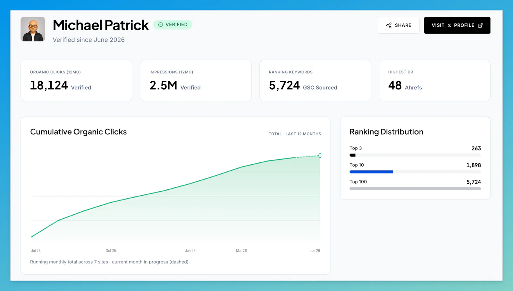This screenshot has height=291, width=513.
Task: Click the external link icon on Visit Profile
Action: [480, 25]
